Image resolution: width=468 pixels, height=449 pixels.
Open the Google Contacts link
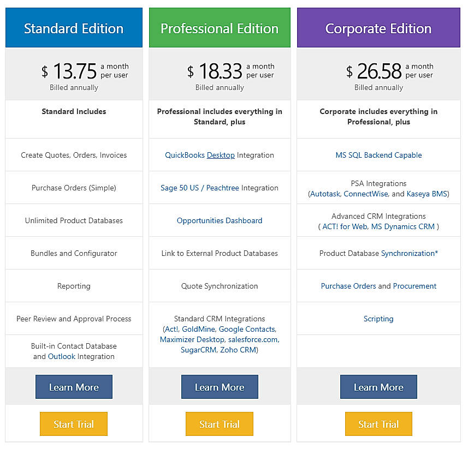tap(247, 329)
